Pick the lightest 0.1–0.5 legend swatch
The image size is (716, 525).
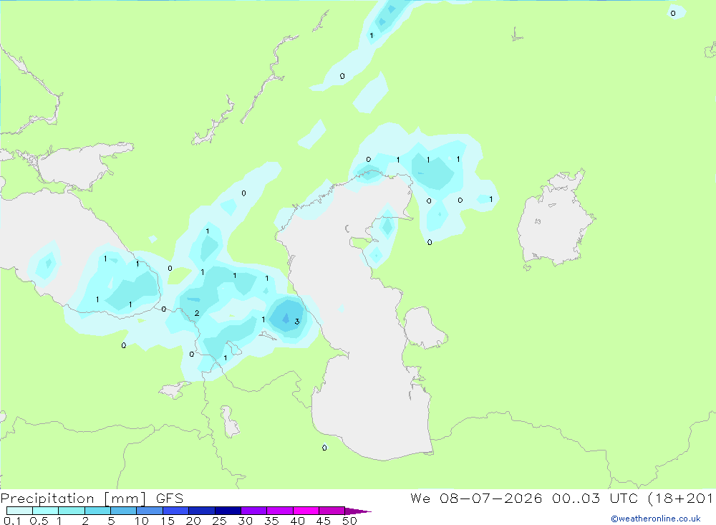click(x=19, y=511)
